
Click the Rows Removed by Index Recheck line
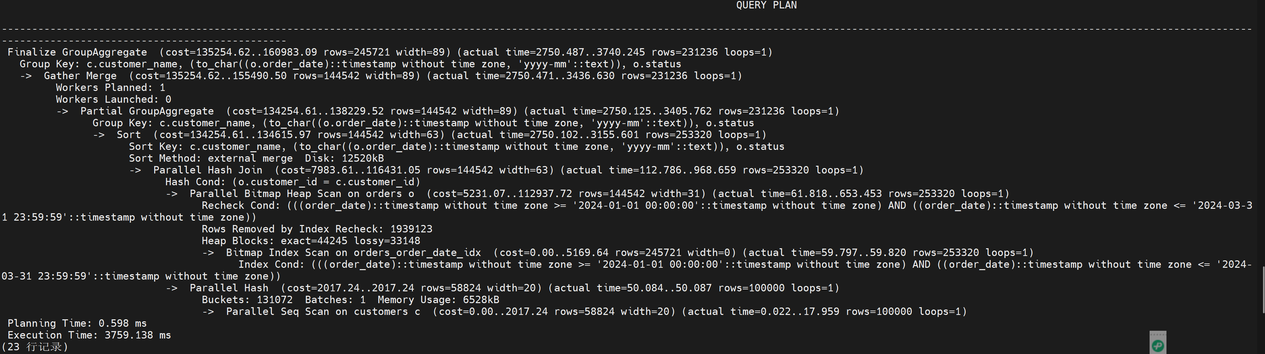[317, 229]
